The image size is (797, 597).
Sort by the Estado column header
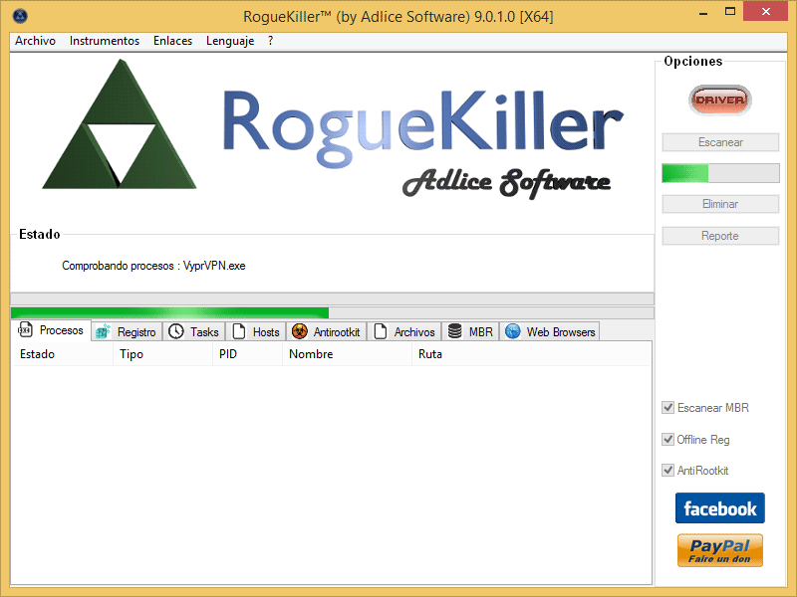(x=63, y=354)
